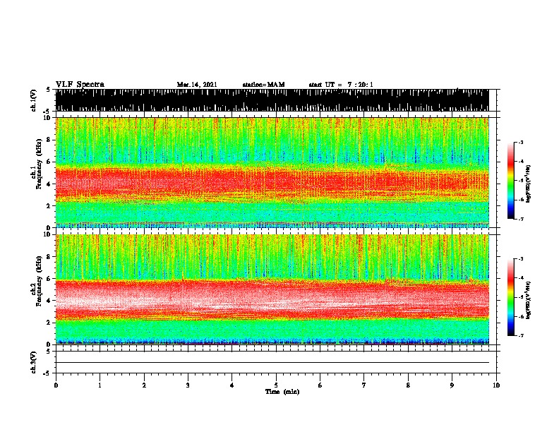559x432 pixels.
Task: Click the "4" kHz tick of the ch.2 panel
Action: (x=49, y=301)
